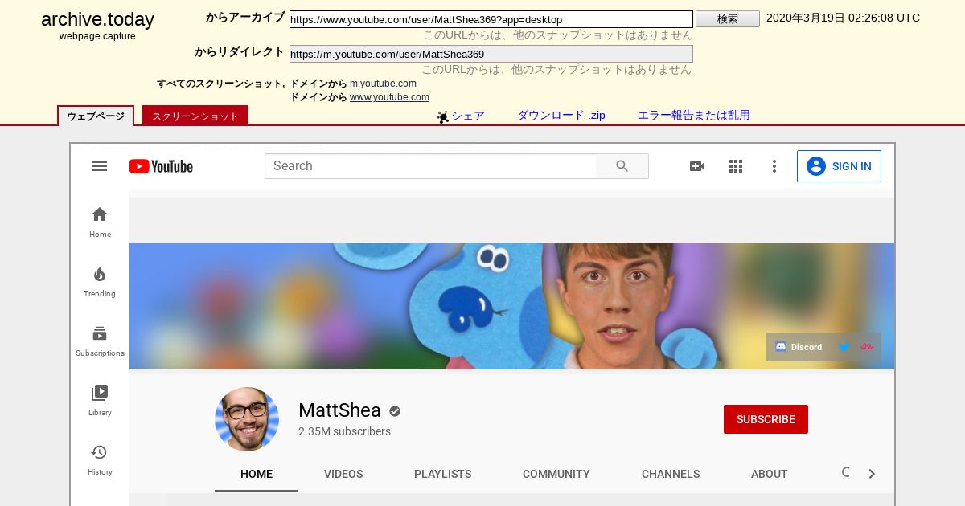Screen dimensions: 965x506
Task: Click the MattShea channel avatar
Action: [247, 419]
